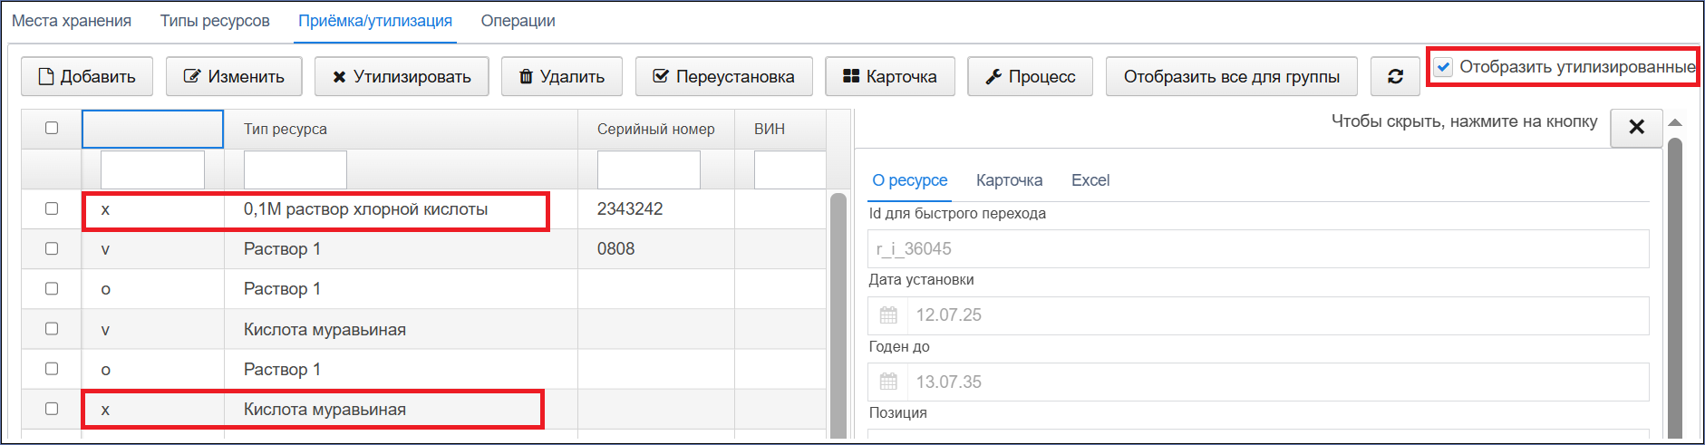1705x445 pixels.
Task: Check row Раствор 1 with serial 0808
Action: [x=52, y=248]
